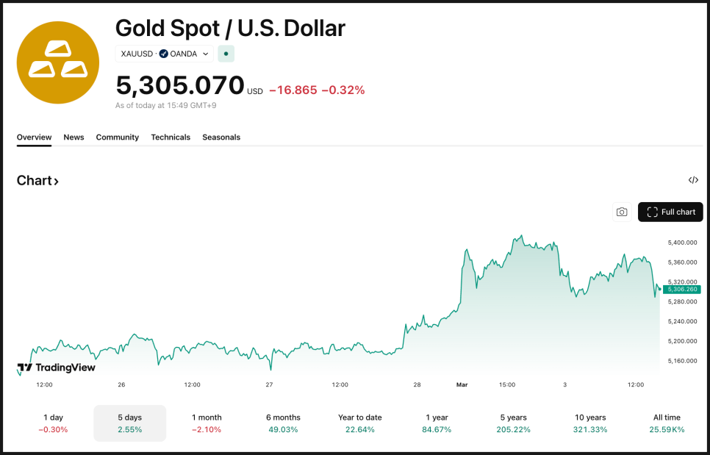Select the All time range
710x455 pixels.
click(x=667, y=423)
